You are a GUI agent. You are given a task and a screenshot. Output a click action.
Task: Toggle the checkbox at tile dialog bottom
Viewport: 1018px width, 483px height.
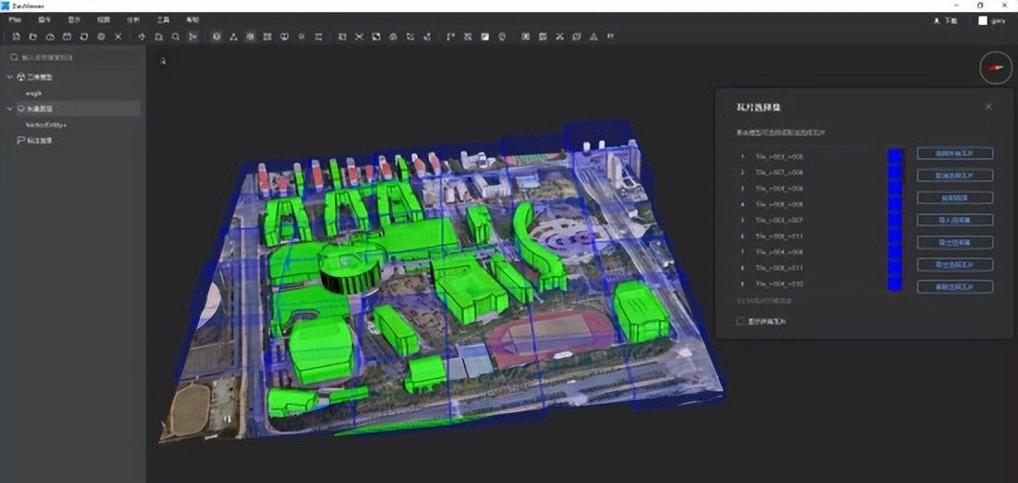[740, 321]
